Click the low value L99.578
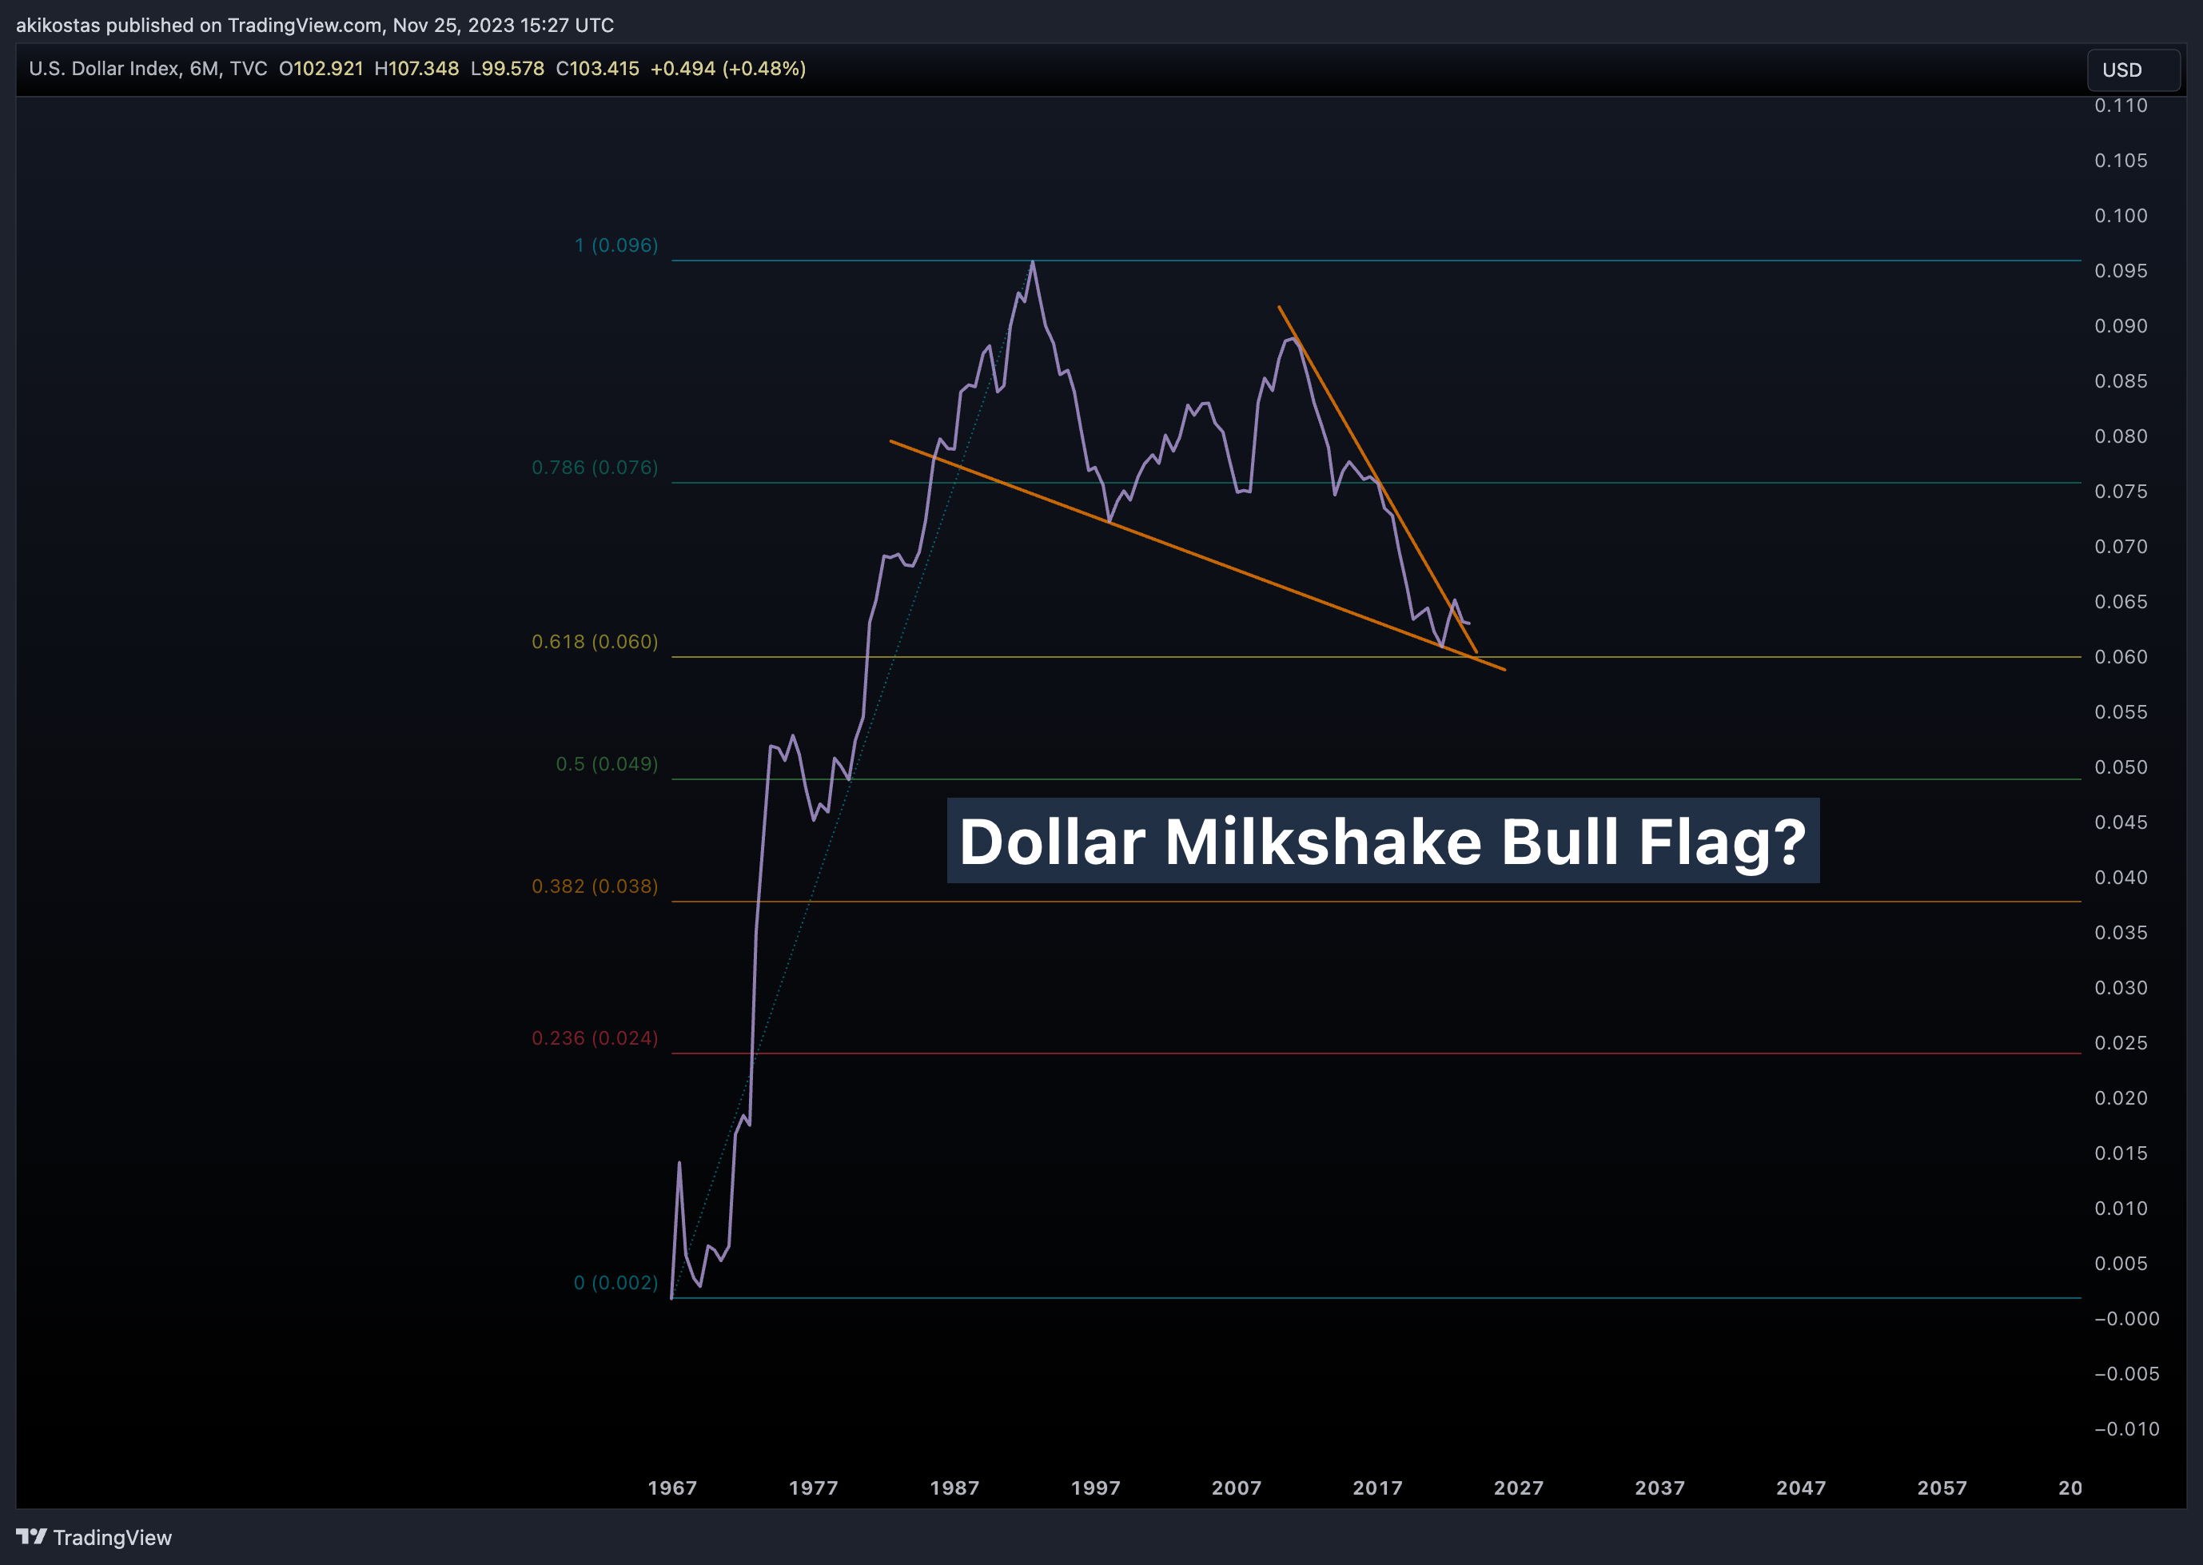The image size is (2203, 1565). 507,70
